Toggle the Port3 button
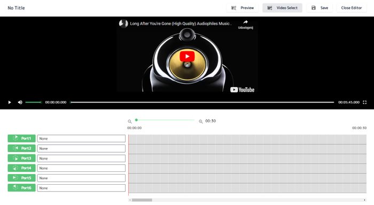The image size is (374, 205). coord(22,158)
